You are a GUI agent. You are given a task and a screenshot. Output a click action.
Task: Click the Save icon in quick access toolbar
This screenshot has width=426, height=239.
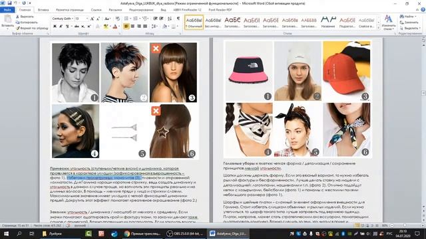[x=9, y=3]
